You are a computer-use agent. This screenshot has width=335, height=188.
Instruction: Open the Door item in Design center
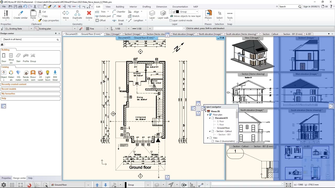[x=4, y=58]
